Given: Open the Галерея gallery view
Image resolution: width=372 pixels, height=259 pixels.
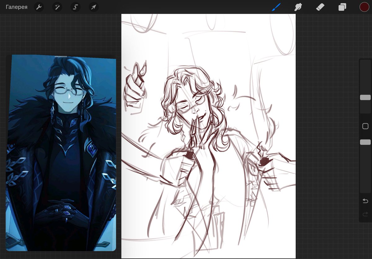Looking at the screenshot, I should 16,7.
